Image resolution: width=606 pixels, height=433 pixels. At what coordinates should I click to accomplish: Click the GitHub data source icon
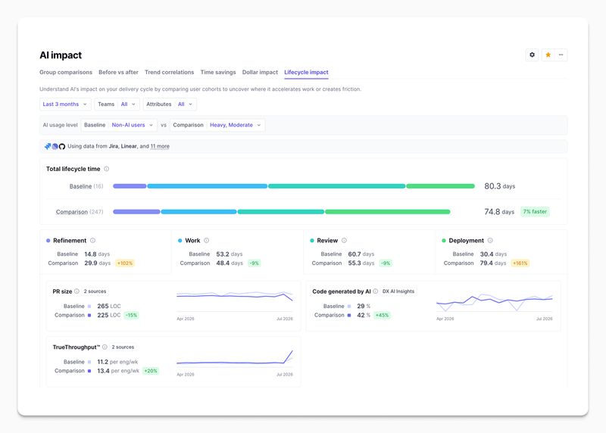coord(62,146)
